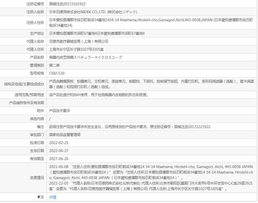Click the 生产地址 value text

point(97,33)
